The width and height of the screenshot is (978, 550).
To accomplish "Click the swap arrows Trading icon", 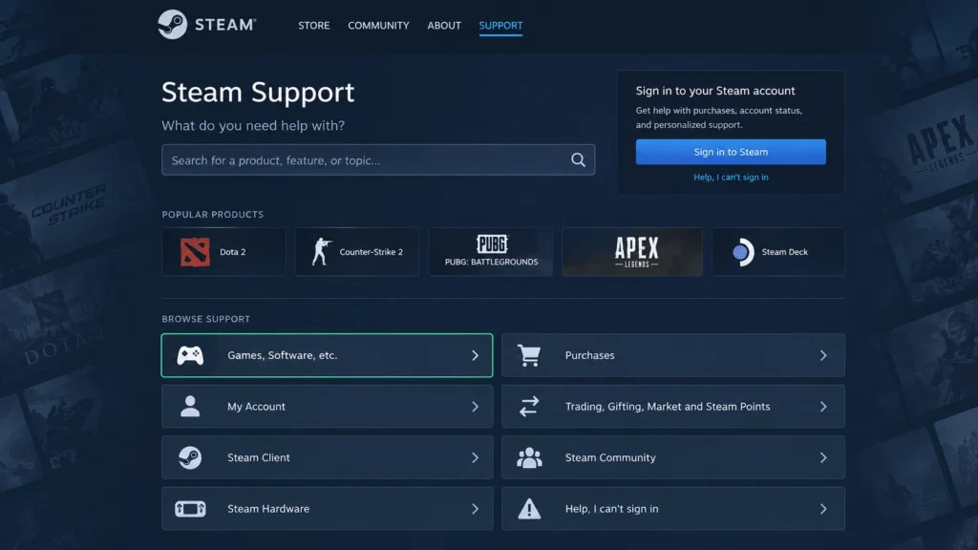I will (x=529, y=407).
